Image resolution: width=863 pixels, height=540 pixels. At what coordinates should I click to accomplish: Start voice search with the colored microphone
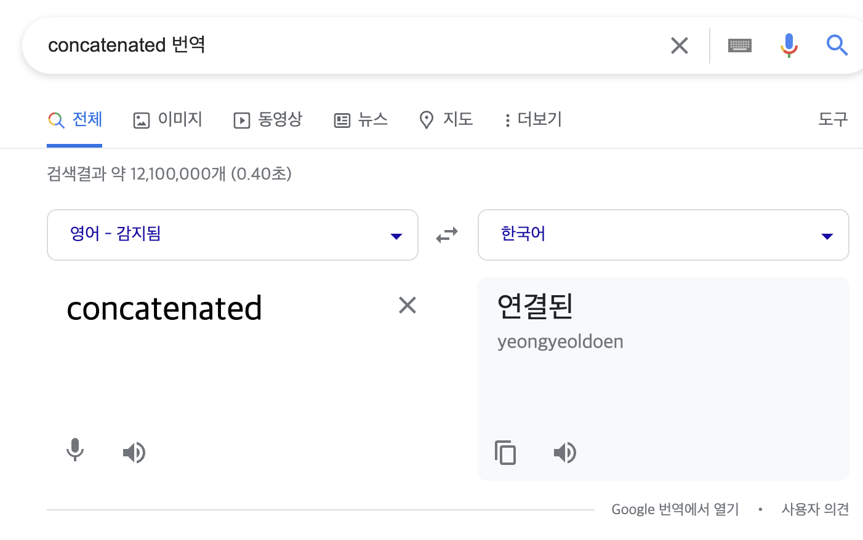click(789, 46)
